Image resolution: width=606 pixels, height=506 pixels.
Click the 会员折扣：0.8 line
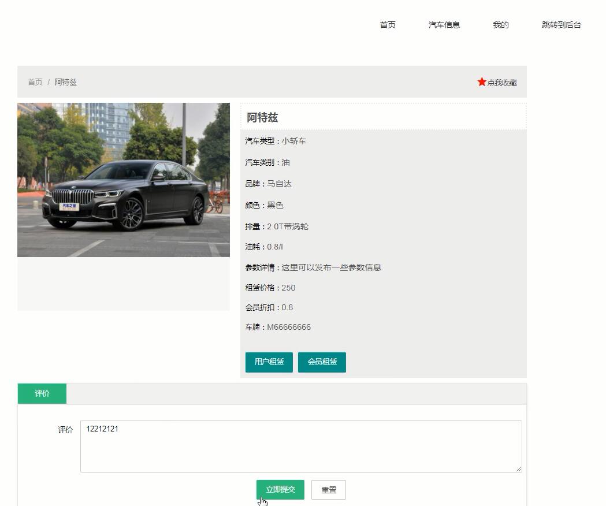click(x=269, y=307)
